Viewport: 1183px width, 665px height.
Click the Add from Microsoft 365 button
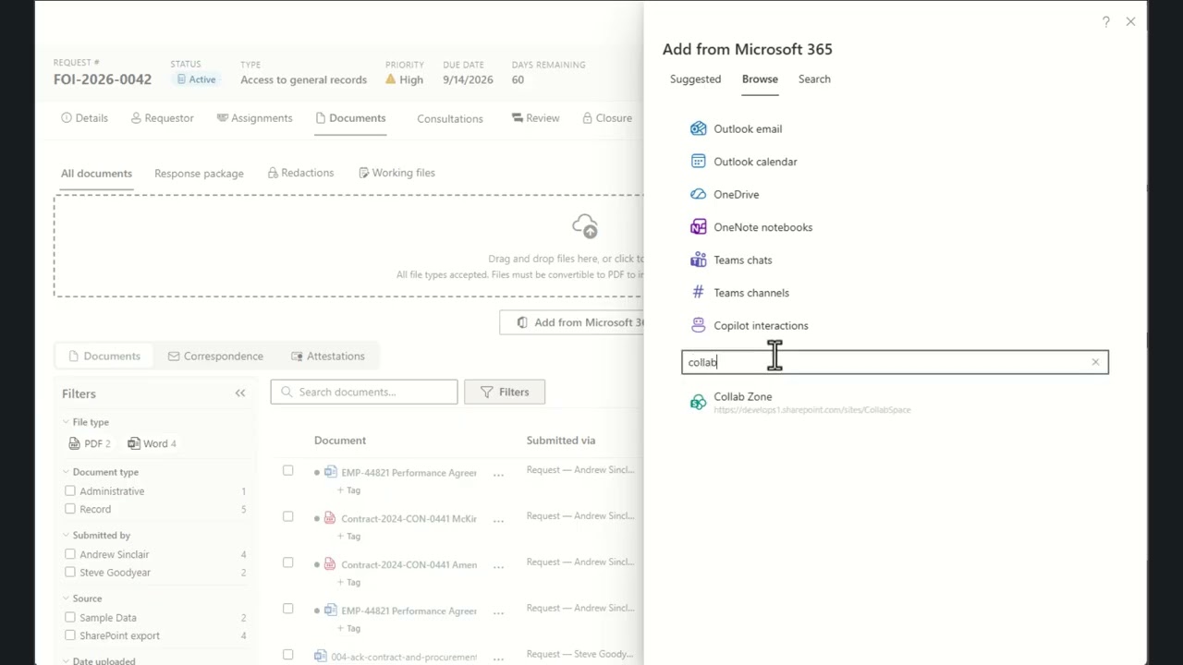(572, 322)
